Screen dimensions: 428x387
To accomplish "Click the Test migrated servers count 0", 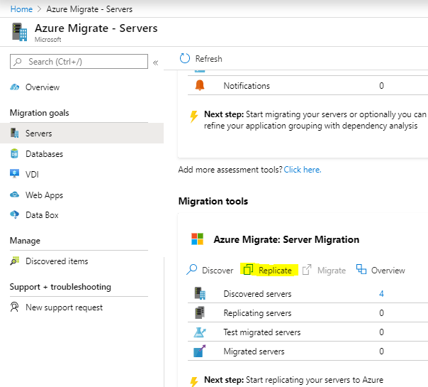I will click(381, 332).
